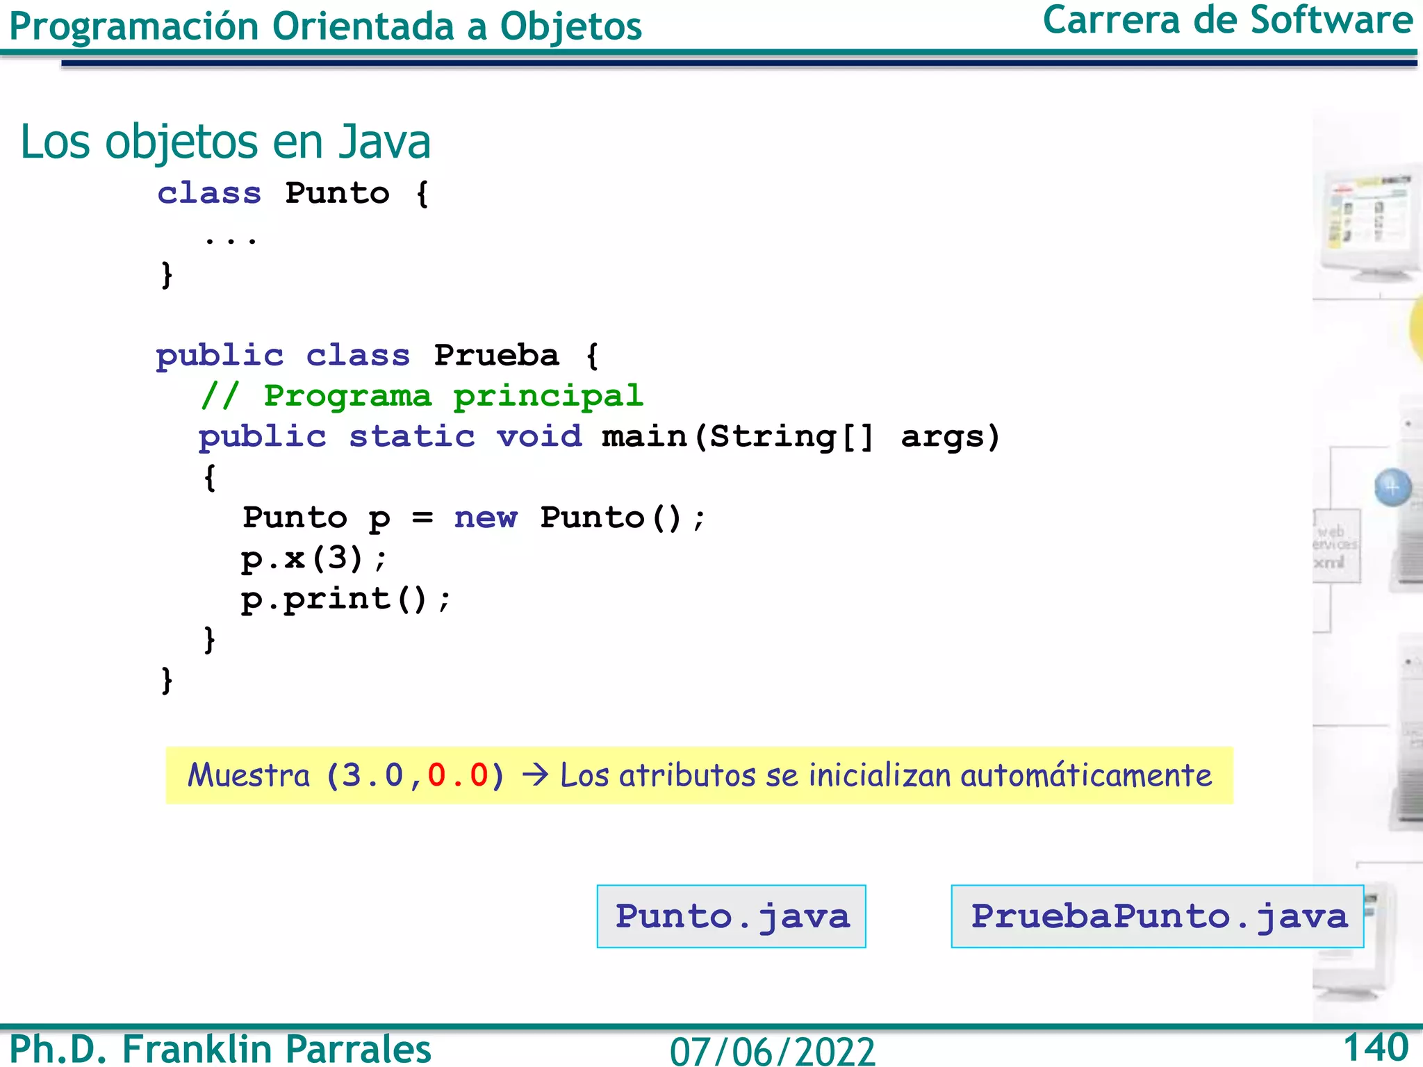Open the PruebaPunto.java file link

(1158, 916)
